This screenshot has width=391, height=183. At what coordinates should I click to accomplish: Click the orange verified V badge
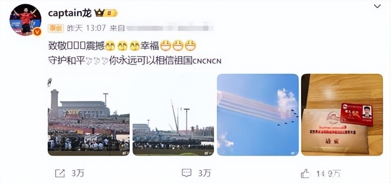(x=37, y=32)
